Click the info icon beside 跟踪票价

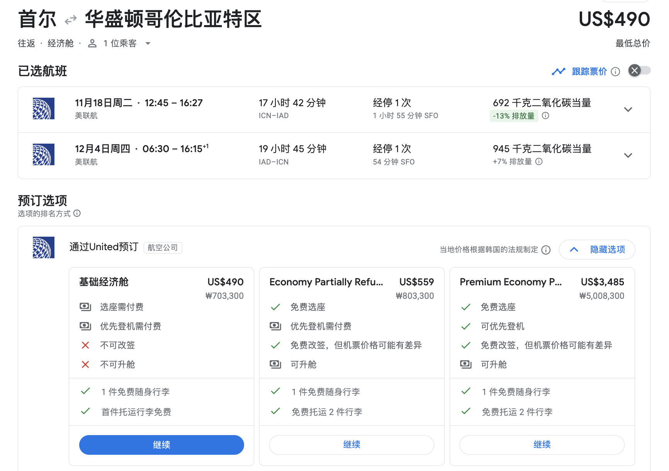point(616,71)
